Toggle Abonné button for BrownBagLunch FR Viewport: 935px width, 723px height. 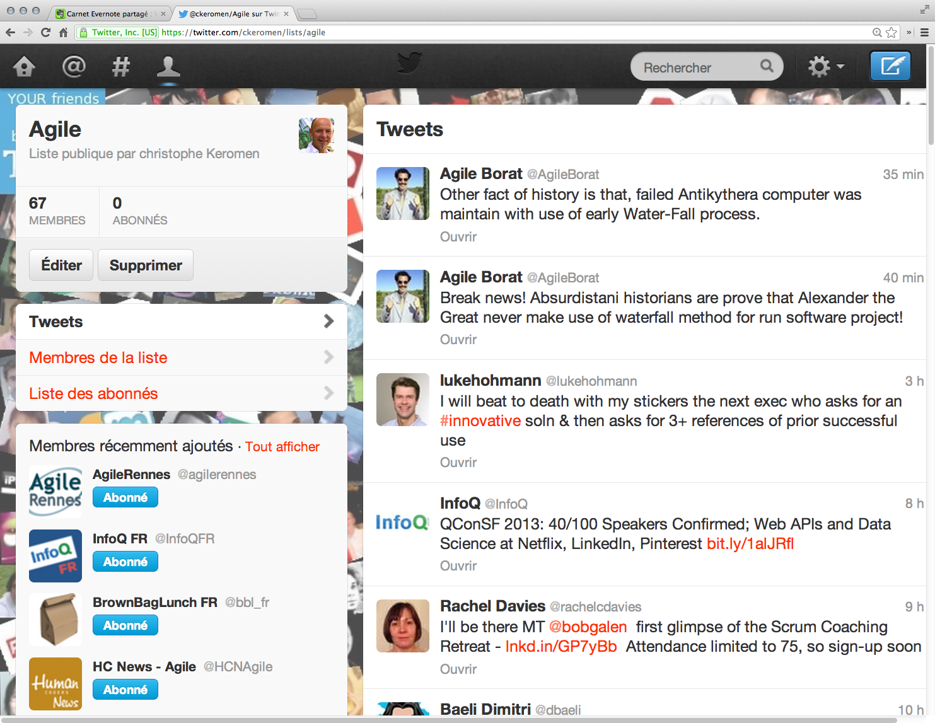point(125,625)
